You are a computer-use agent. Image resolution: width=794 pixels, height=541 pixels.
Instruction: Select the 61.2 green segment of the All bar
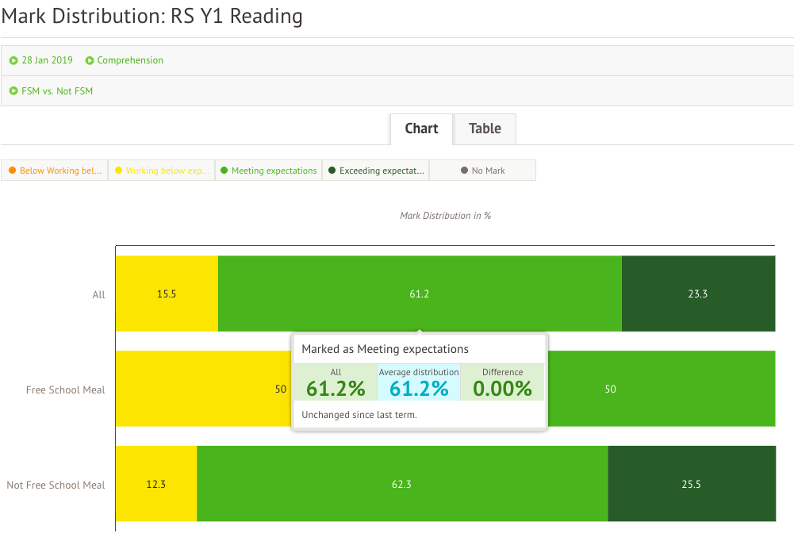420,294
